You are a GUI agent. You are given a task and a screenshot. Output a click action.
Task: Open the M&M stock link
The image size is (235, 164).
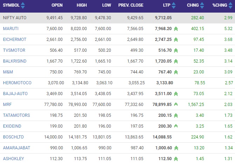pyautogui.click(x=8, y=72)
